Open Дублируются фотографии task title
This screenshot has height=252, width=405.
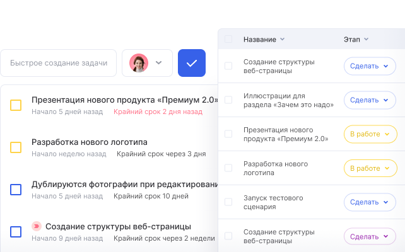[x=125, y=185]
